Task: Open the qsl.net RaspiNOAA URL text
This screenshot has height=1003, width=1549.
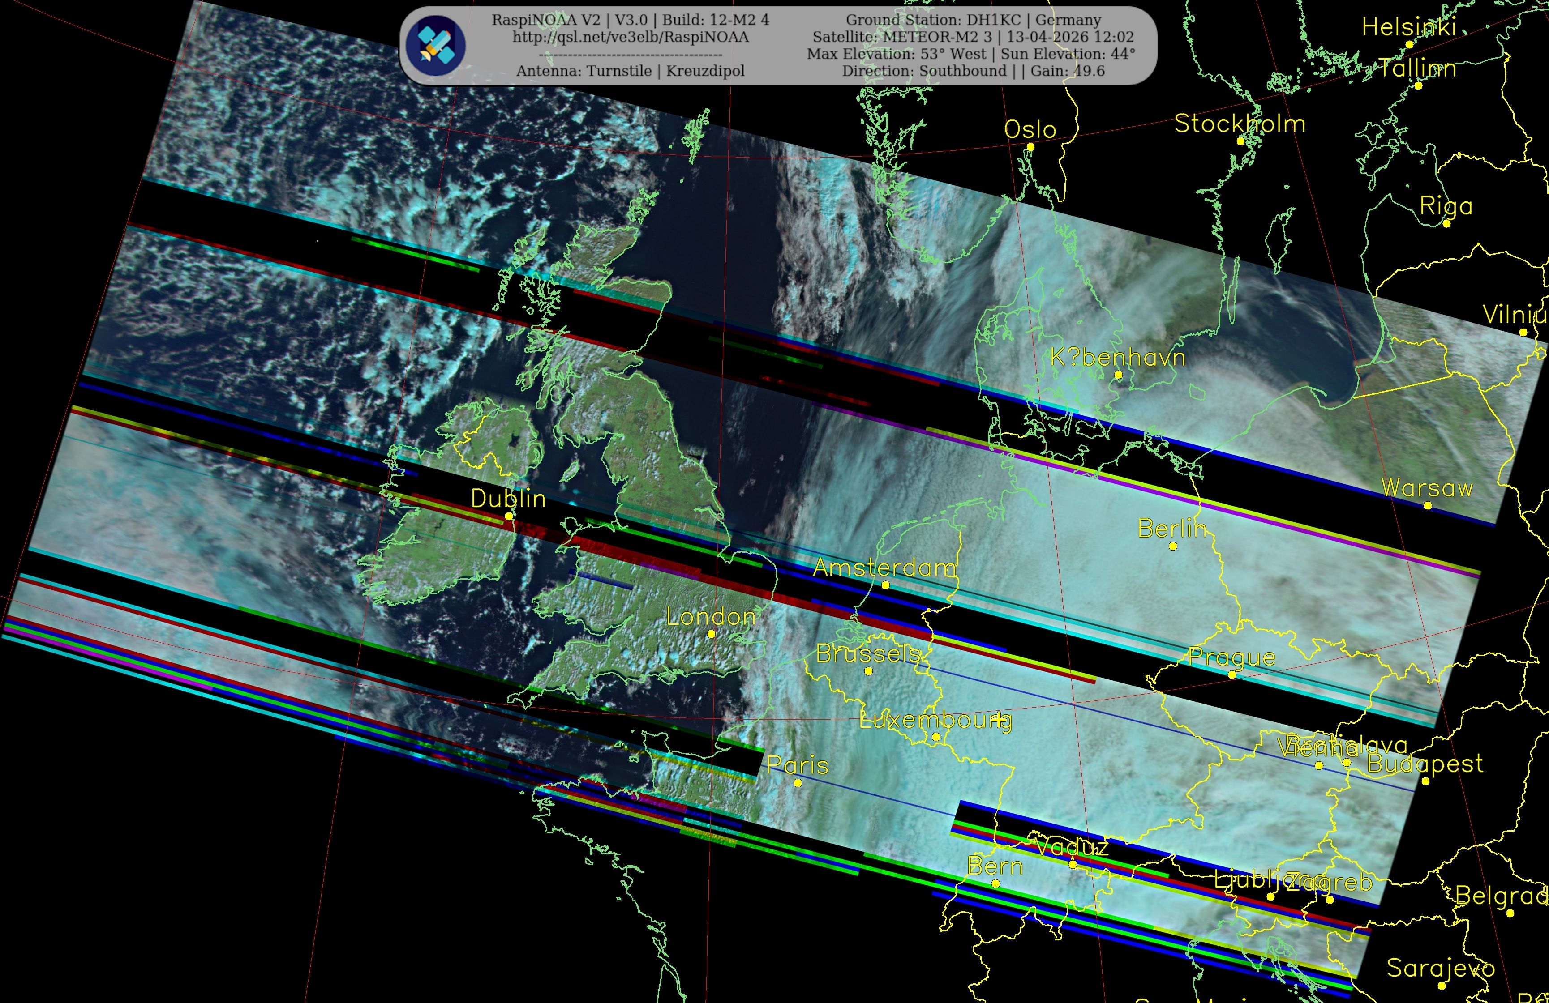Action: coord(630,37)
